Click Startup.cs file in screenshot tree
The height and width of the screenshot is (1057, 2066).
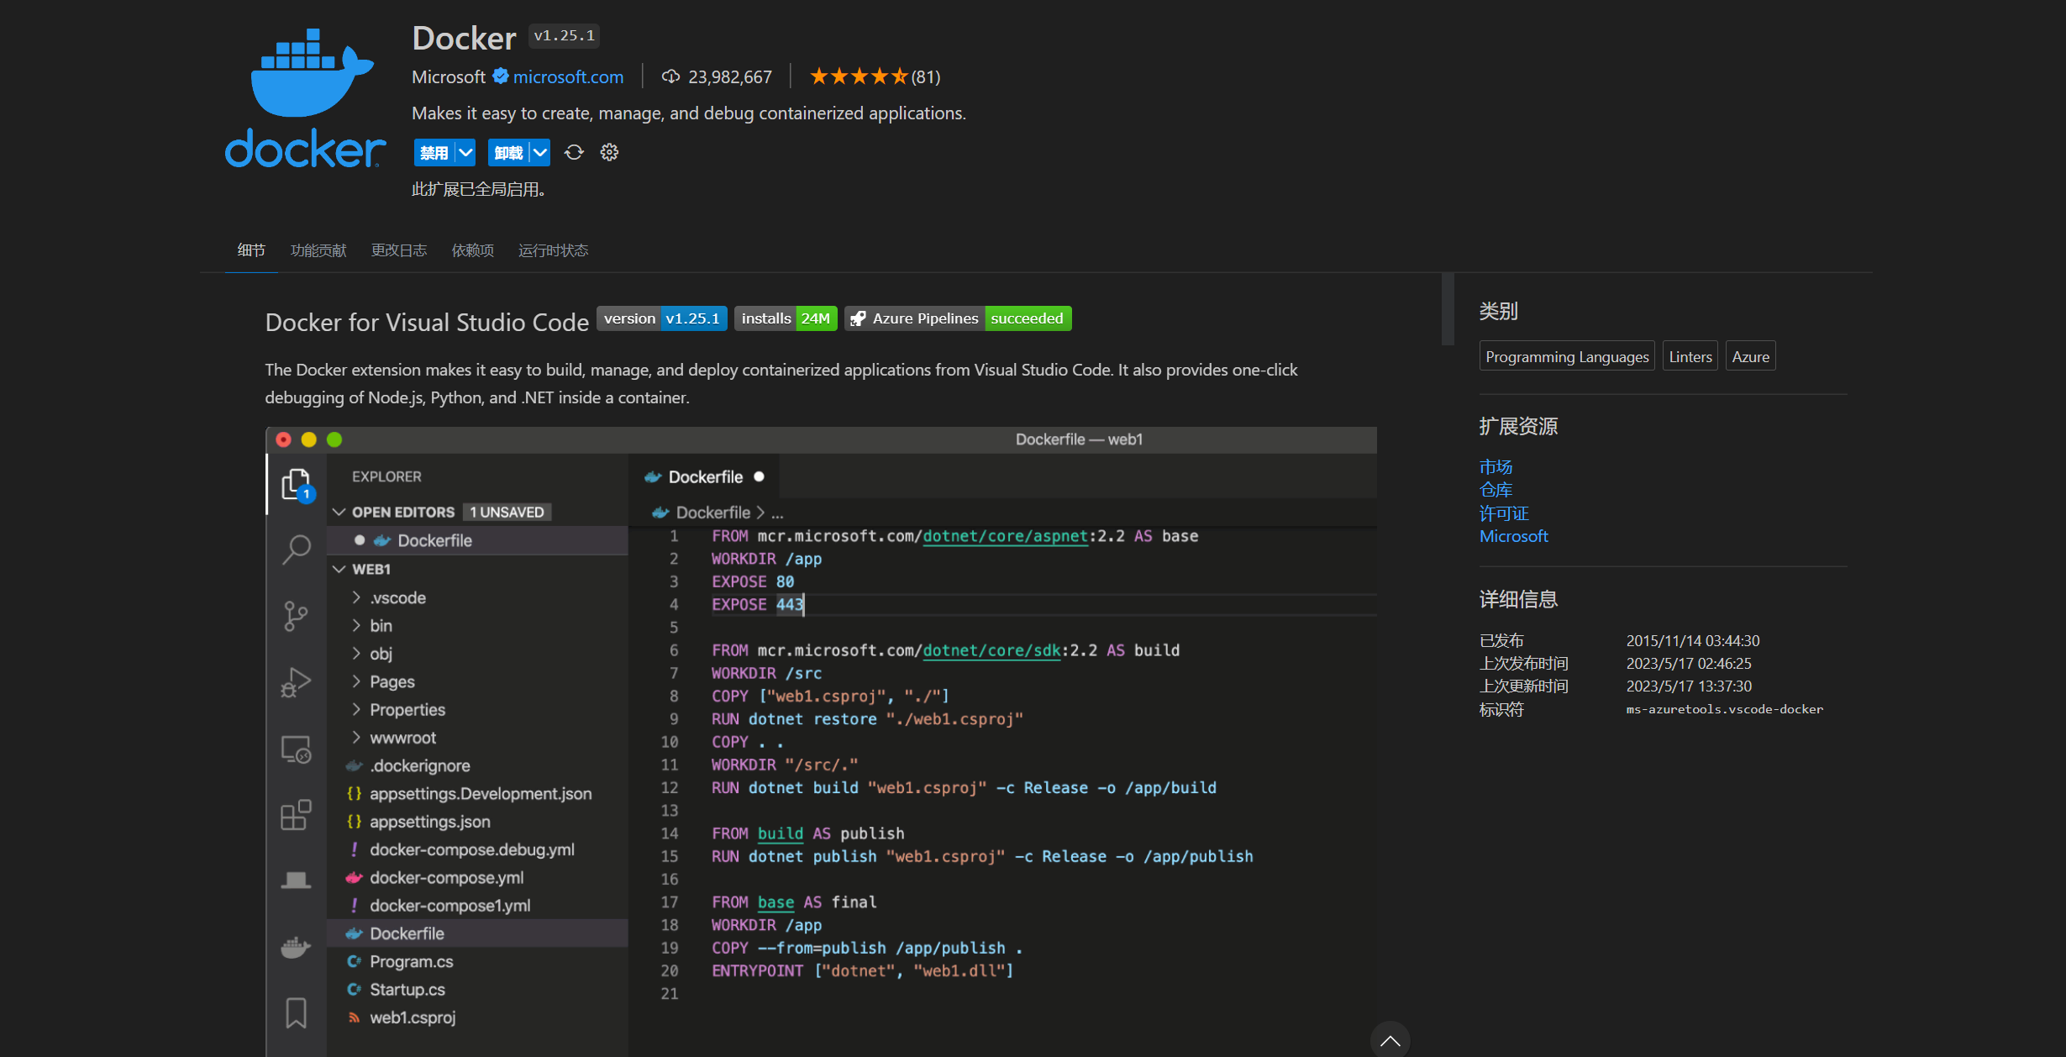click(x=407, y=989)
